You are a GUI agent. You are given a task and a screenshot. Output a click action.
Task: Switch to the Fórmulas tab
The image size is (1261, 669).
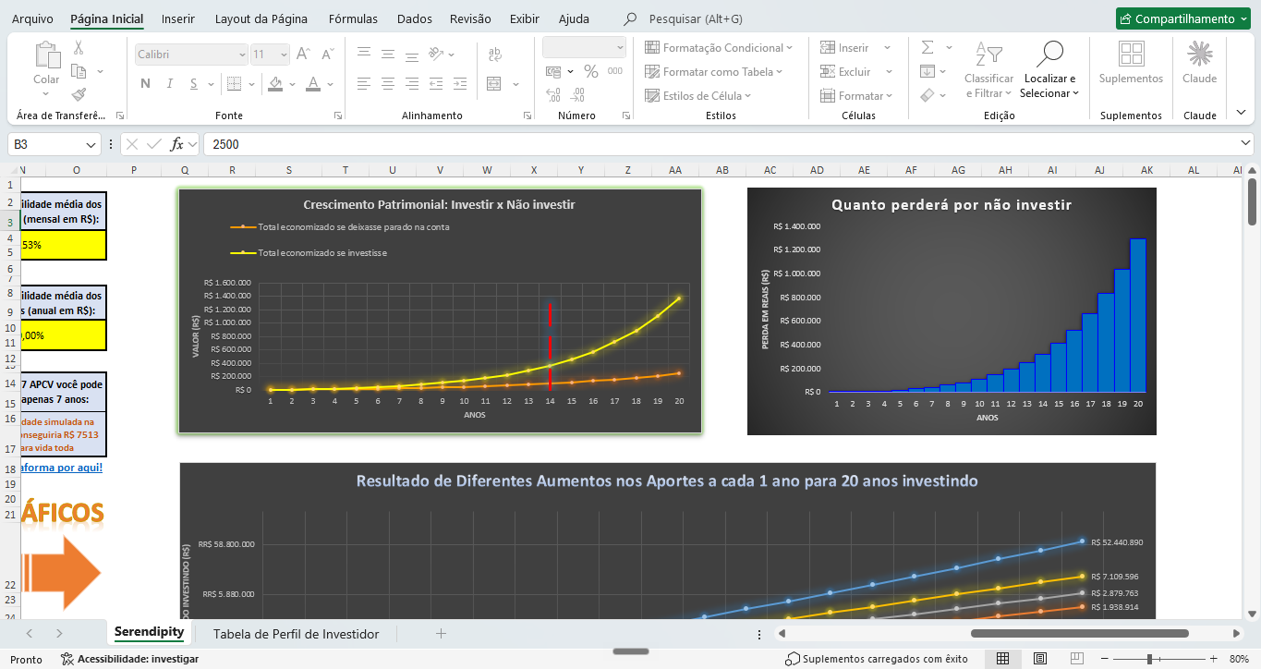(x=353, y=18)
